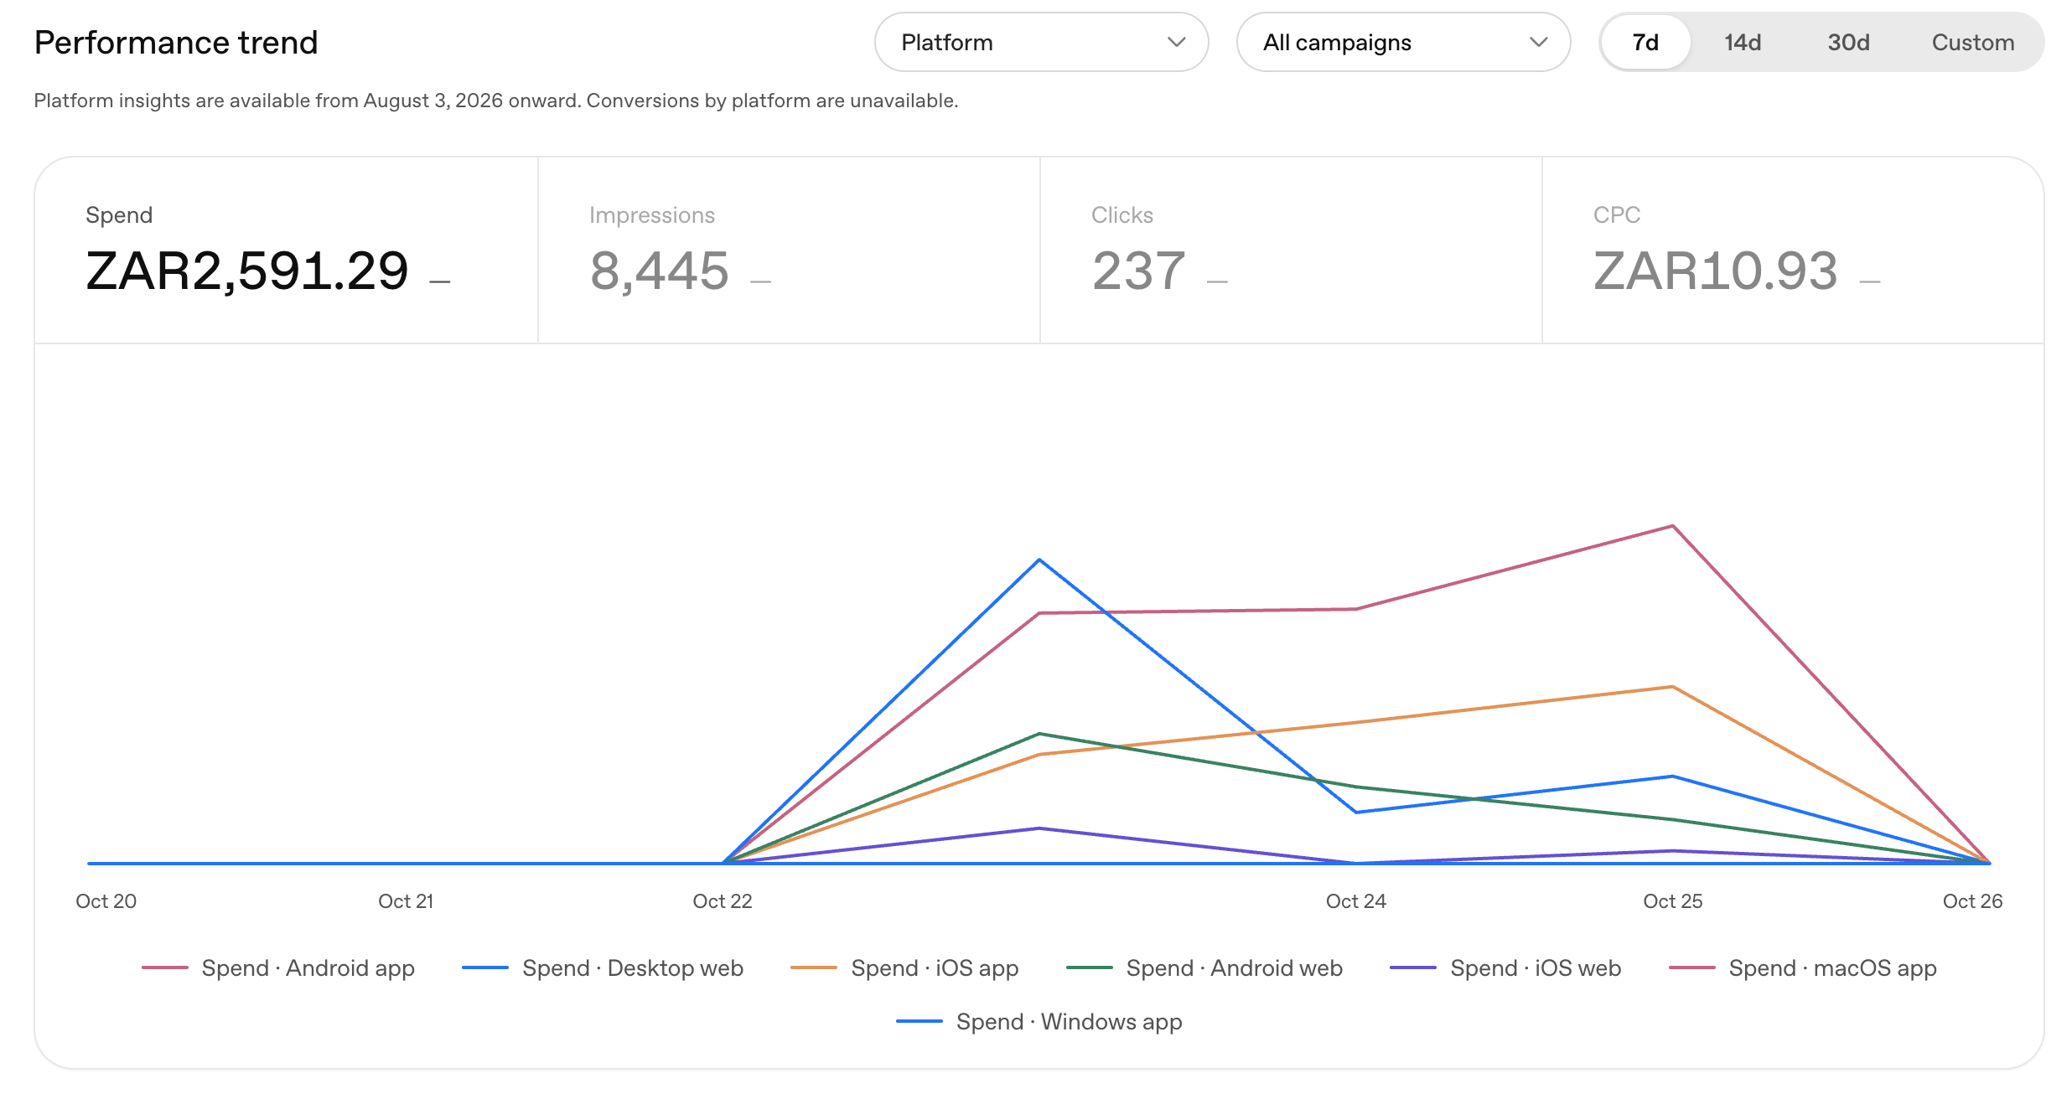The height and width of the screenshot is (1099, 2072).
Task: Choose the Custom date range
Action: pyautogui.click(x=1973, y=42)
